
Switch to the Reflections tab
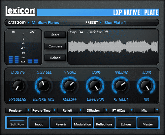104,122
